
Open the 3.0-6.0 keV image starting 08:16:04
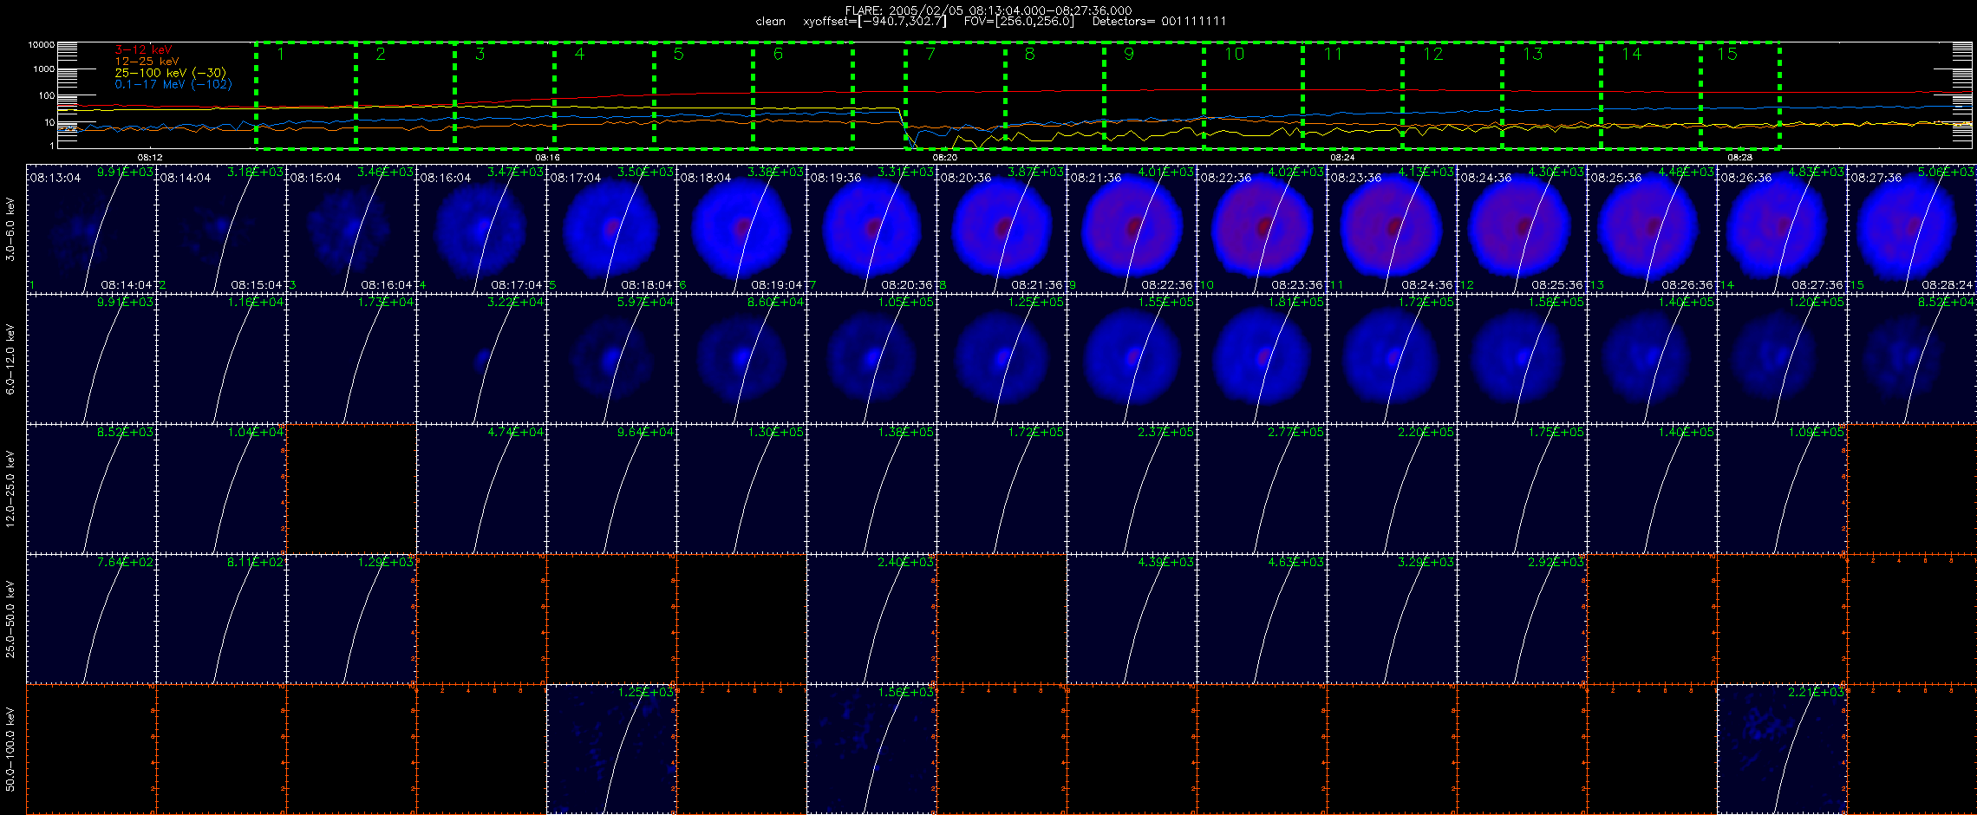481,229
